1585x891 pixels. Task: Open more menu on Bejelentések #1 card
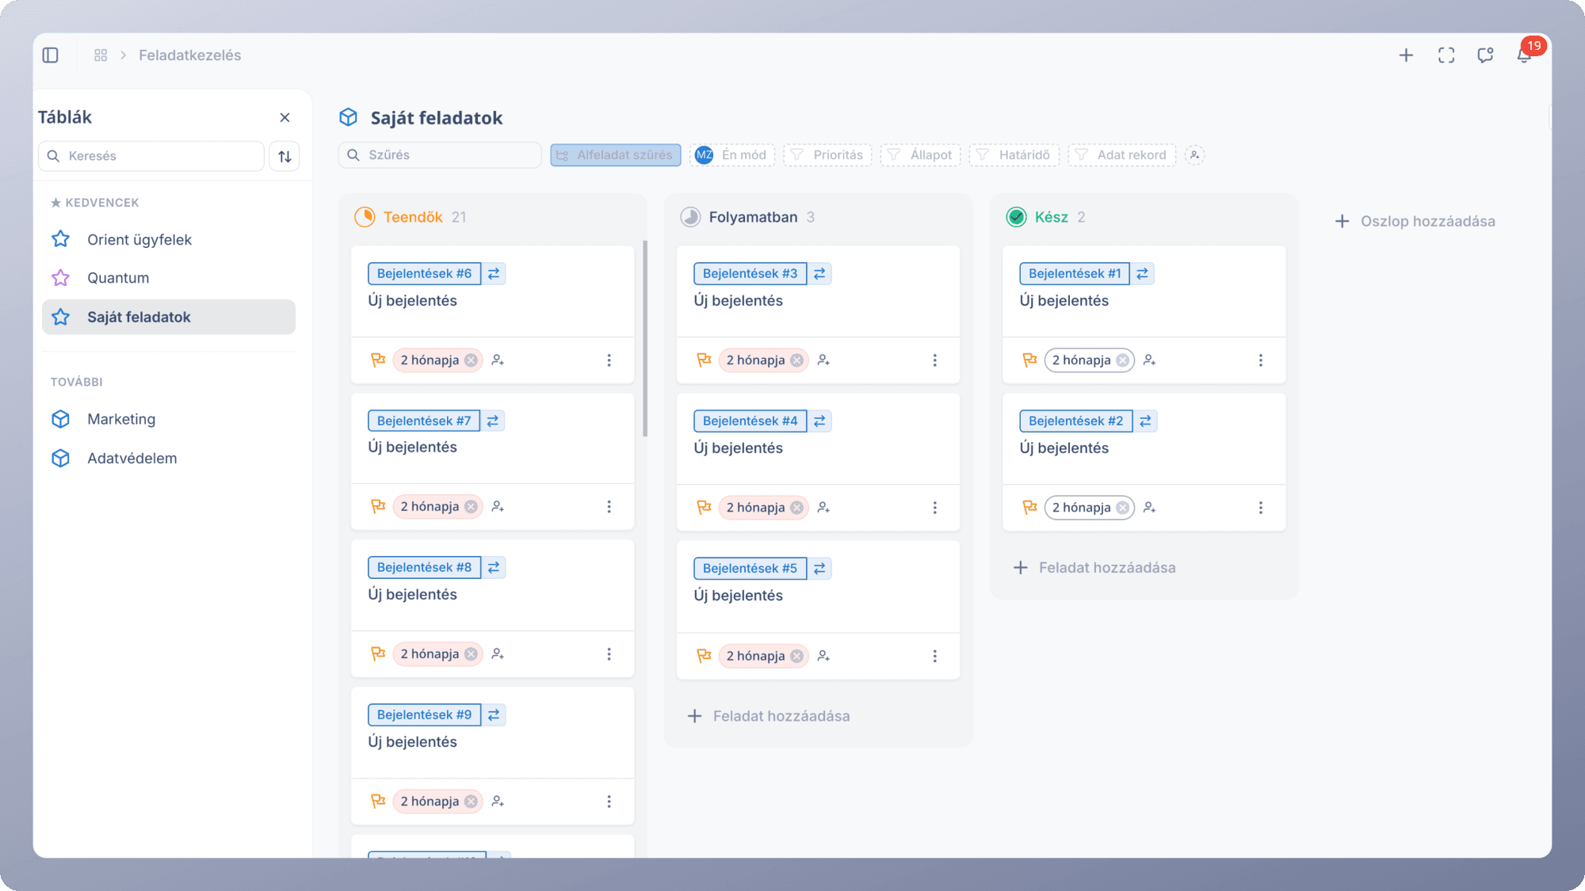click(x=1260, y=360)
